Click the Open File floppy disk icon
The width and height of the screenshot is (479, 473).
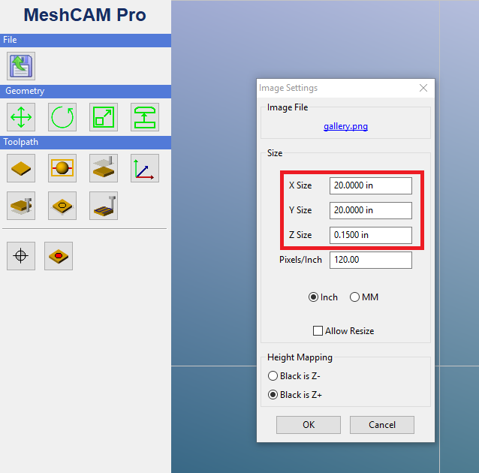(21, 66)
